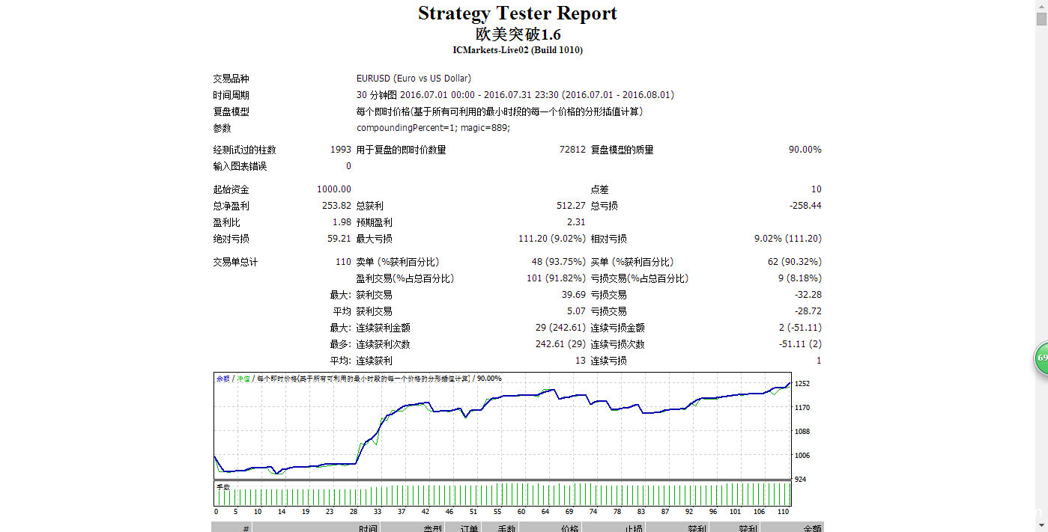Screen dimensions: 1048x532
Task: Click the Strategy Tester Report title
Action: (x=517, y=13)
